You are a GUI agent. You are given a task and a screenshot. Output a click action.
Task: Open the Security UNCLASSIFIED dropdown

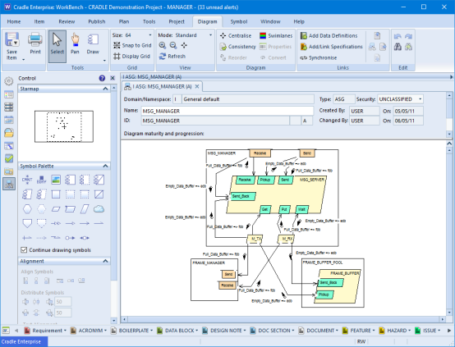(x=420, y=99)
